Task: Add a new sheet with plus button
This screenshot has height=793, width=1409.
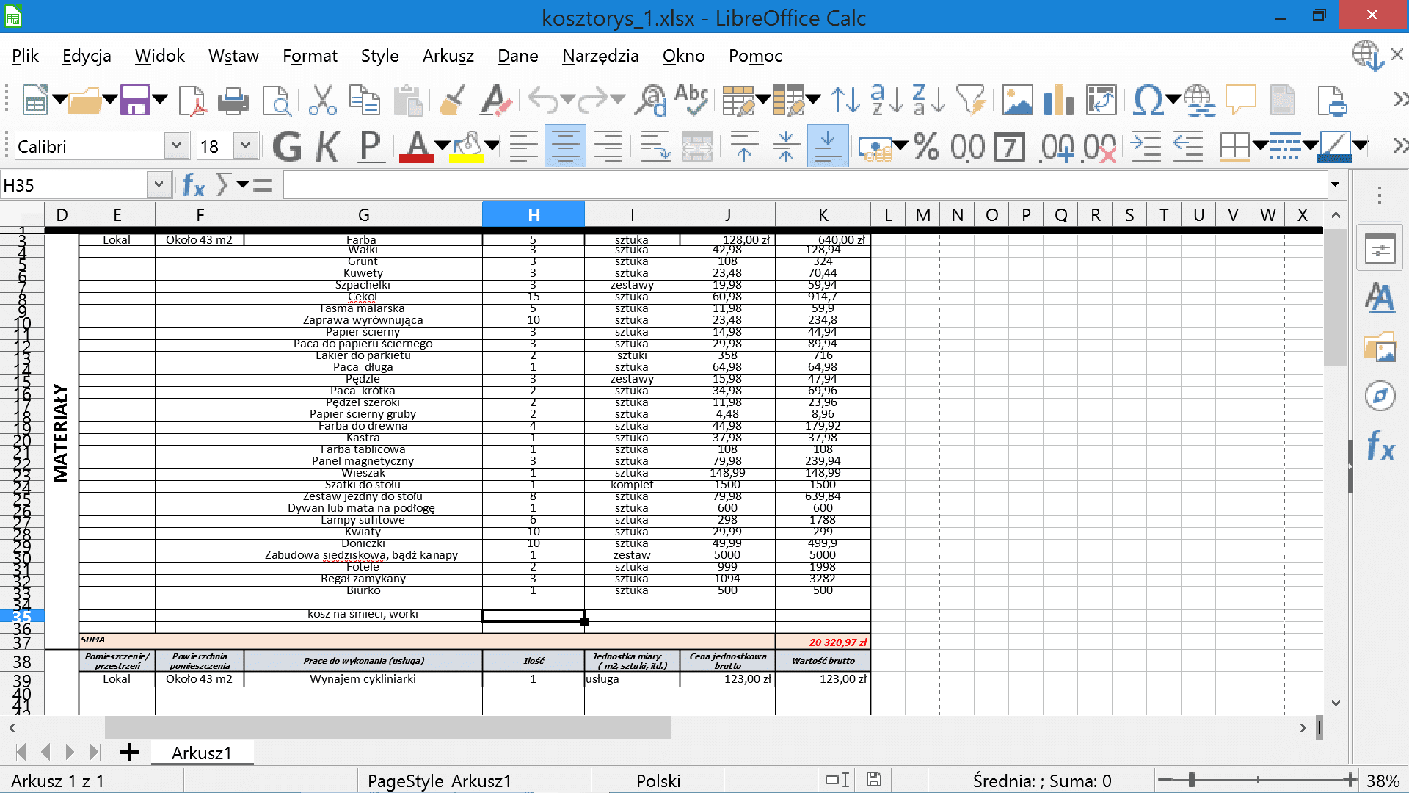Action: click(x=129, y=753)
